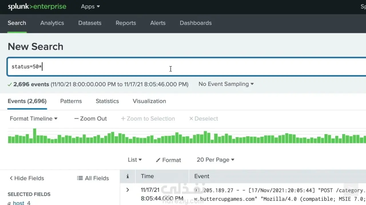The image size is (366, 205).
Task: Go to Dashboards in the navigation
Action: [196, 23]
